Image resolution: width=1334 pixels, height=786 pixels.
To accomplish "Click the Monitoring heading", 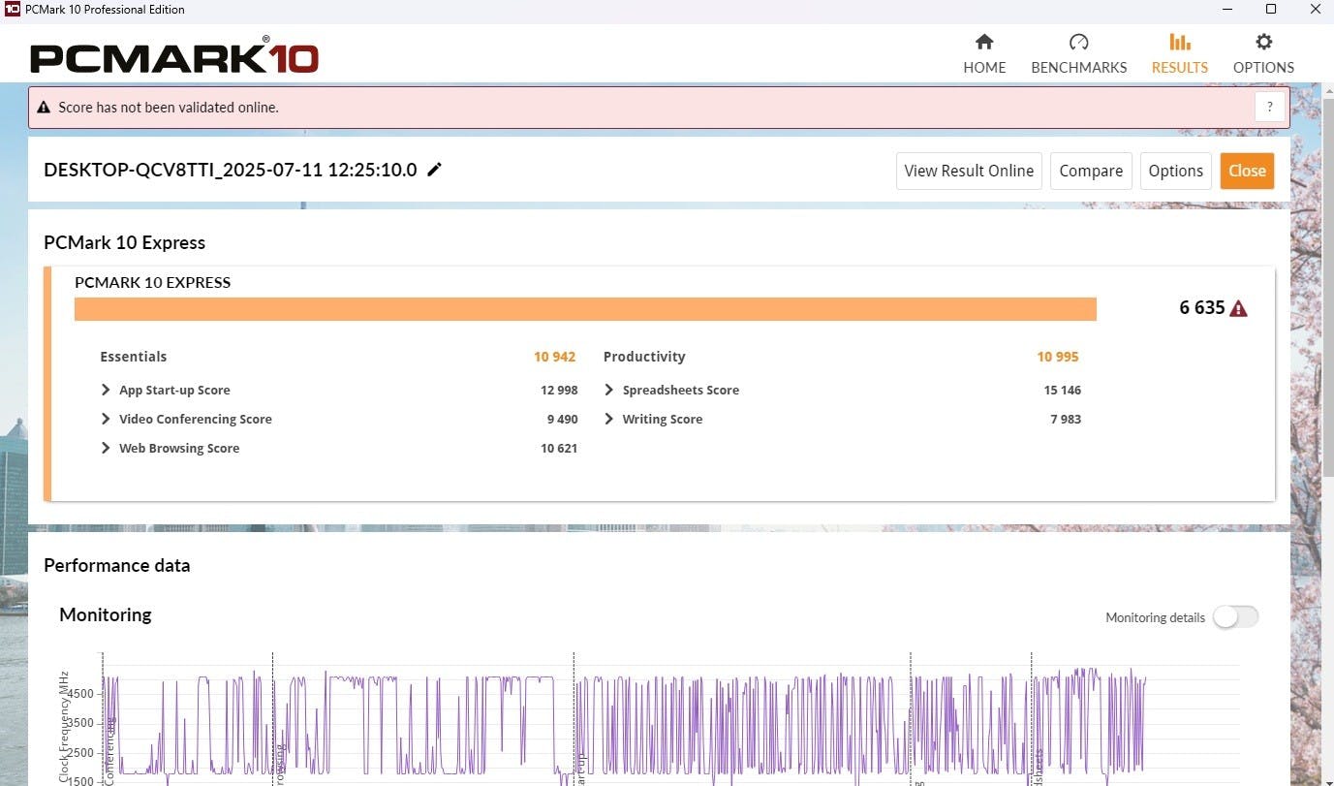I will click(106, 614).
